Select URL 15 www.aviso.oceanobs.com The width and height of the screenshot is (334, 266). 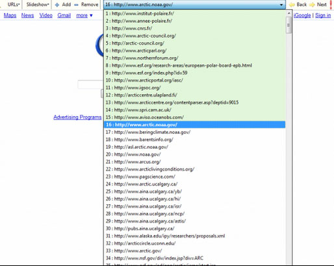click(x=194, y=117)
